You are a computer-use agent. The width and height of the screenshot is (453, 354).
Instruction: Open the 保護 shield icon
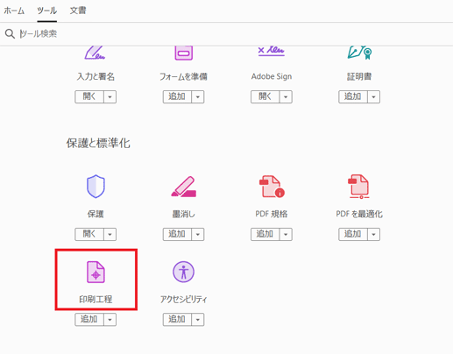pyautogui.click(x=96, y=187)
